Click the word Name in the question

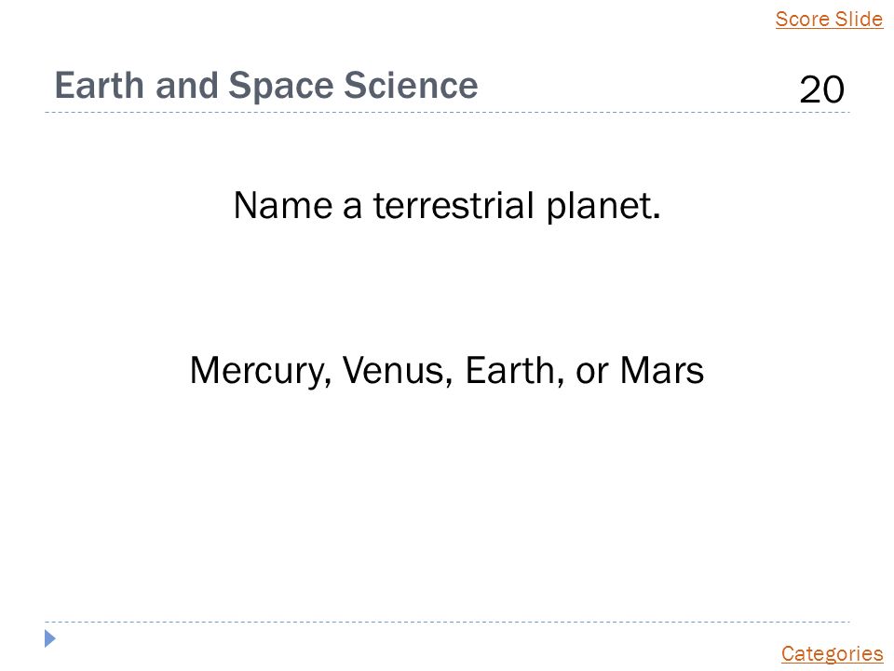[x=283, y=205]
